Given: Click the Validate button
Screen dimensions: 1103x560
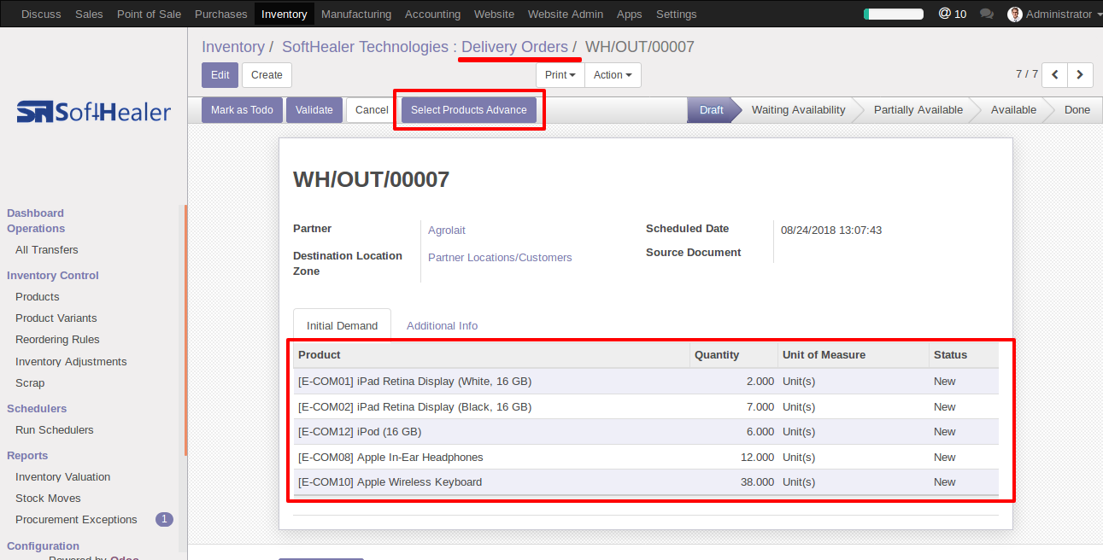Looking at the screenshot, I should point(314,110).
